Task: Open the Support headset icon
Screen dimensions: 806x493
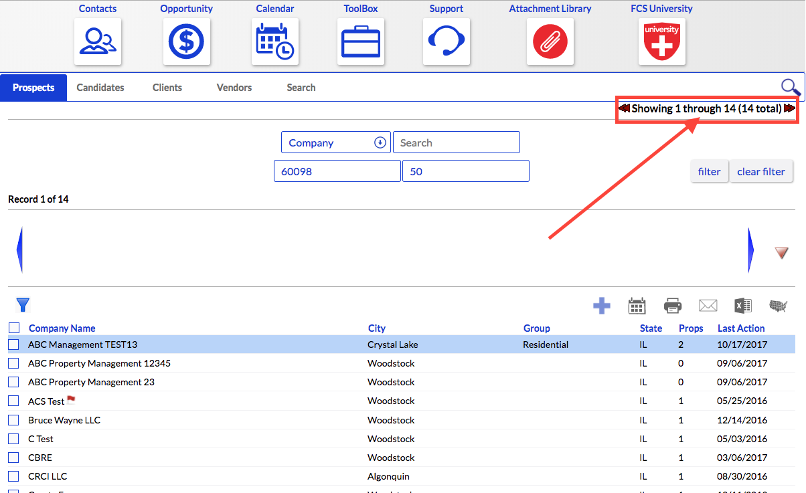Action: [x=447, y=41]
